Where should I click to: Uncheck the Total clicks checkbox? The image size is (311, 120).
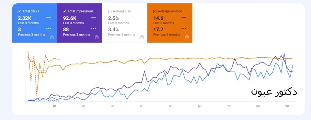point(19,11)
